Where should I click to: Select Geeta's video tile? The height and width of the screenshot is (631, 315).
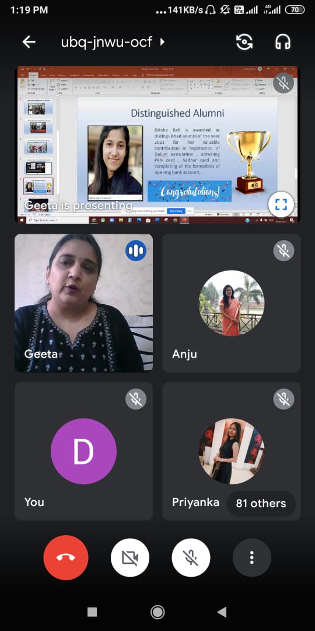click(83, 303)
